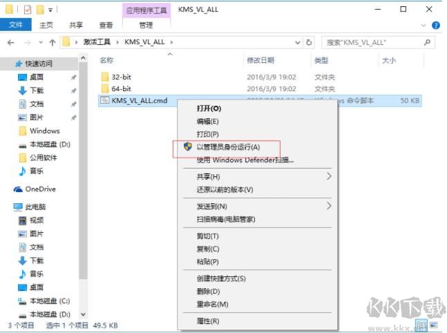Choose 复制(C) in the context menu
The height and width of the screenshot is (333, 447).
click(208, 249)
